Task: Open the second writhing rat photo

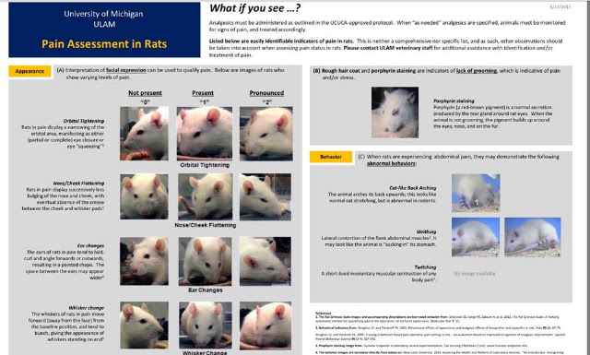Action: coord(533,237)
